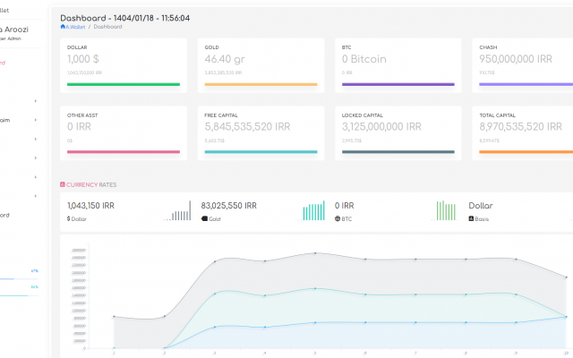
Task: Click the peak point on the top chart line
Action: coord(314,253)
